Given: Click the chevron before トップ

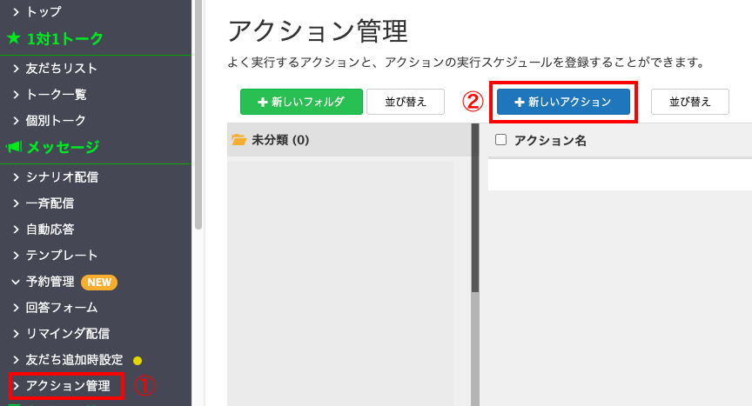Looking at the screenshot, I should tap(16, 12).
